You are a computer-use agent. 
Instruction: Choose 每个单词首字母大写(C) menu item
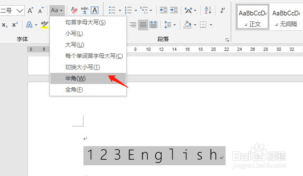click(x=88, y=56)
